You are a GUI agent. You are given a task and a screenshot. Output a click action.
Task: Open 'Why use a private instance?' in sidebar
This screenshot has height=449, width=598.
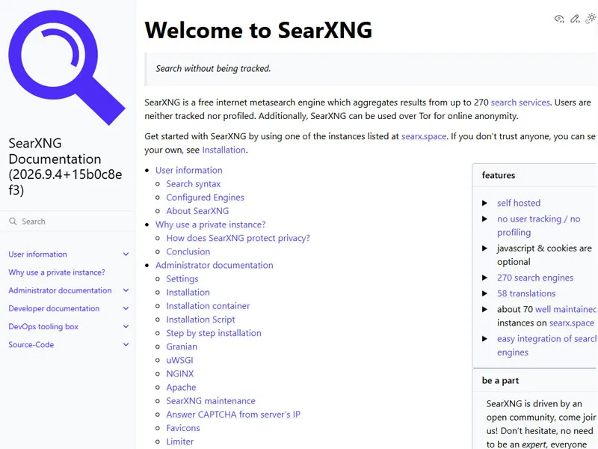click(x=57, y=272)
